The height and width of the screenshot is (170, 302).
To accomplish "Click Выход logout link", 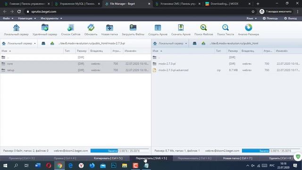I will point(290,18).
